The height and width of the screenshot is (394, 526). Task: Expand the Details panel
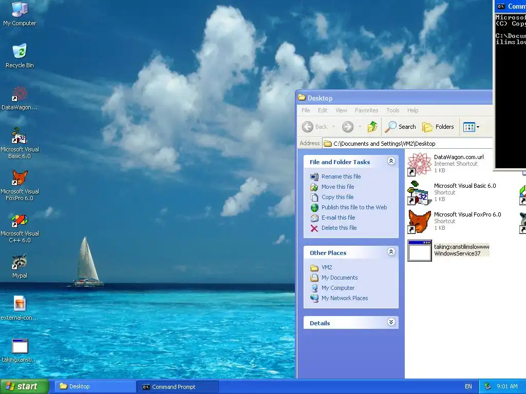(x=391, y=322)
